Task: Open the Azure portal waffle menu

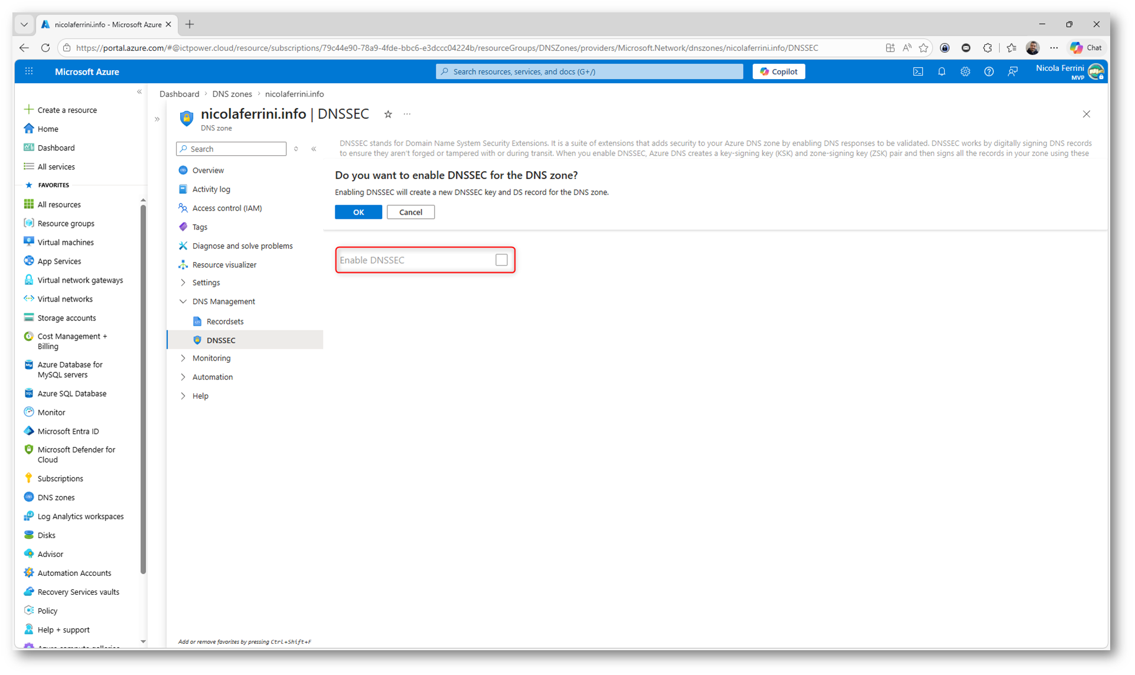Action: point(29,71)
